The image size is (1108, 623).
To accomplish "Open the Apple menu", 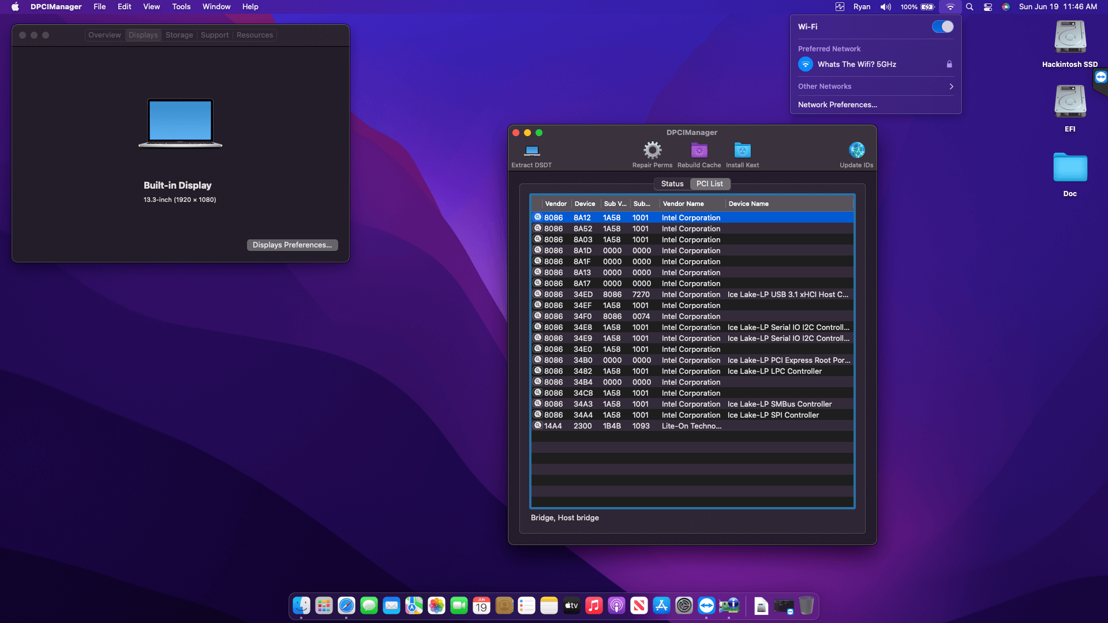I will (15, 7).
